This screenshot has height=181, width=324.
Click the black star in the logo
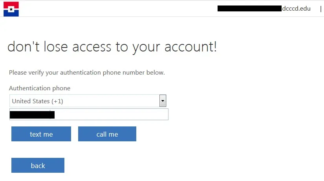point(11,9)
